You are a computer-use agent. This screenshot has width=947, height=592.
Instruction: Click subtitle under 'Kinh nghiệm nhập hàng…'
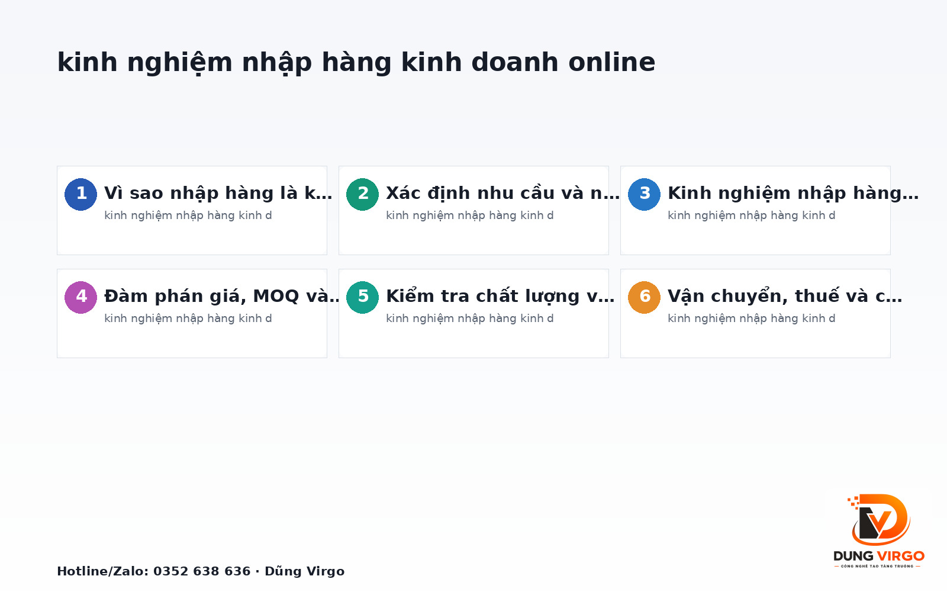point(752,215)
